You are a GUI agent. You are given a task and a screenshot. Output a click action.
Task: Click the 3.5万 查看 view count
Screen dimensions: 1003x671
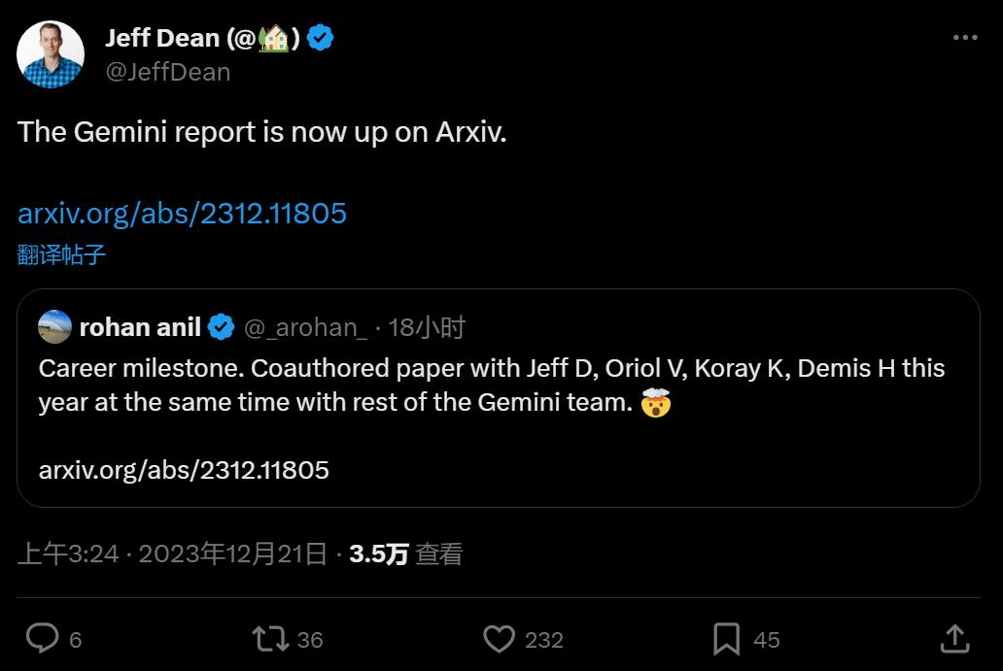[x=406, y=554]
